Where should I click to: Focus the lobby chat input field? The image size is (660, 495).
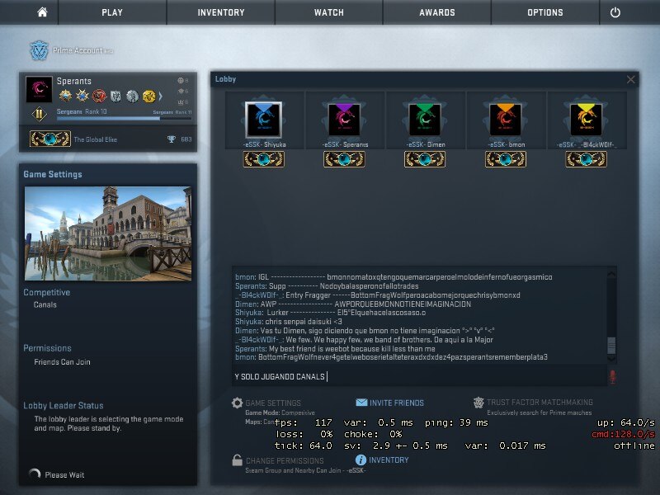[x=419, y=376]
